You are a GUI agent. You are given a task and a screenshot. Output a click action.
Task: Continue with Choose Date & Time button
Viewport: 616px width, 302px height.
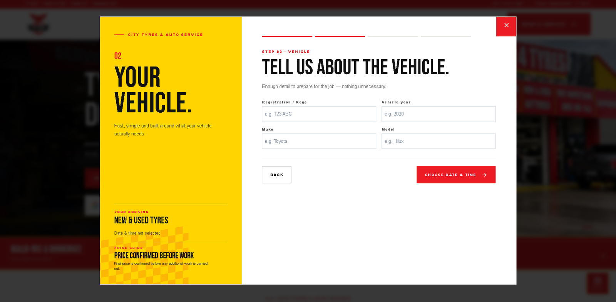click(456, 175)
